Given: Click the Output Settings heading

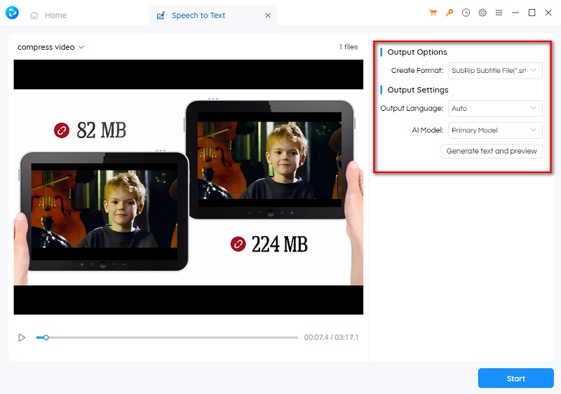Looking at the screenshot, I should click(417, 90).
